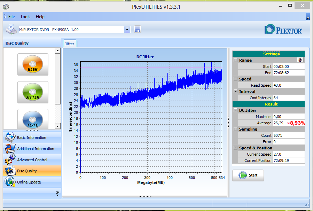
Task: Click the Average value 26,29
Action: click(279, 123)
